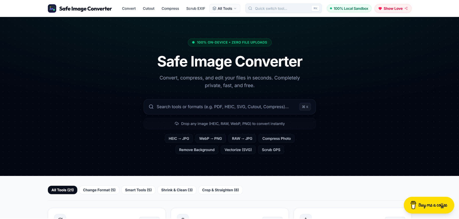Click the layers icon beside All Tools
The width and height of the screenshot is (459, 219).
[x=214, y=9]
